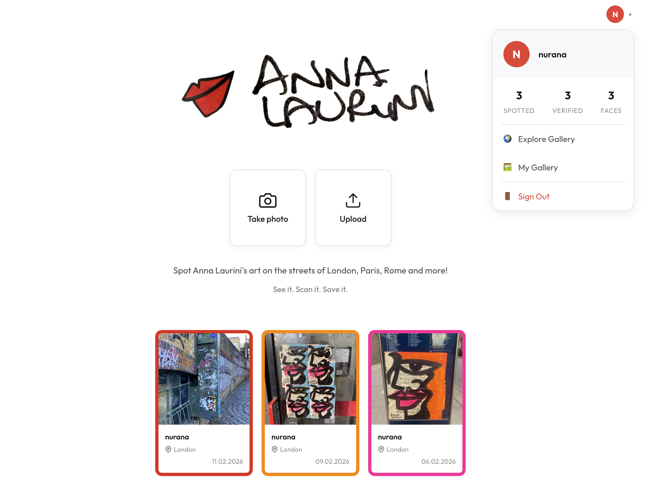Open the red-bordered graffiti wall photo card
This screenshot has height=490, width=657.
pyautogui.click(x=204, y=403)
